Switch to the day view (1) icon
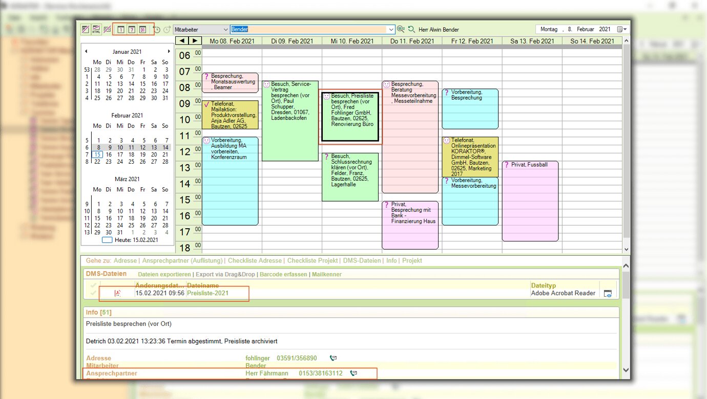Viewport: 707px width, 399px height. [x=120, y=30]
